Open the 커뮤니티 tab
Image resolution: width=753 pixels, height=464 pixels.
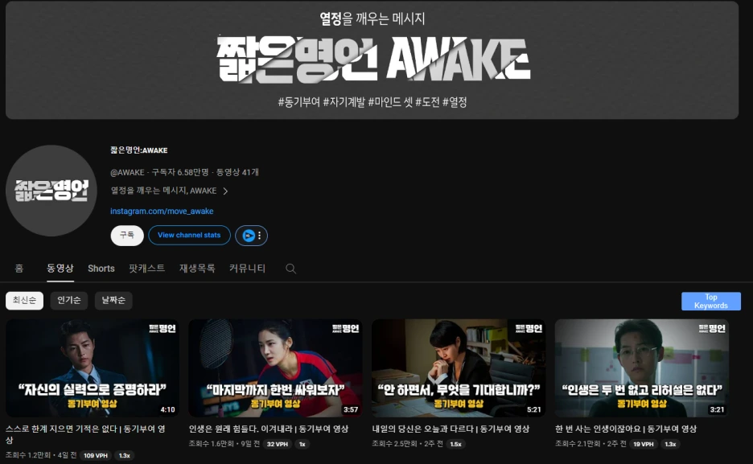pos(247,269)
